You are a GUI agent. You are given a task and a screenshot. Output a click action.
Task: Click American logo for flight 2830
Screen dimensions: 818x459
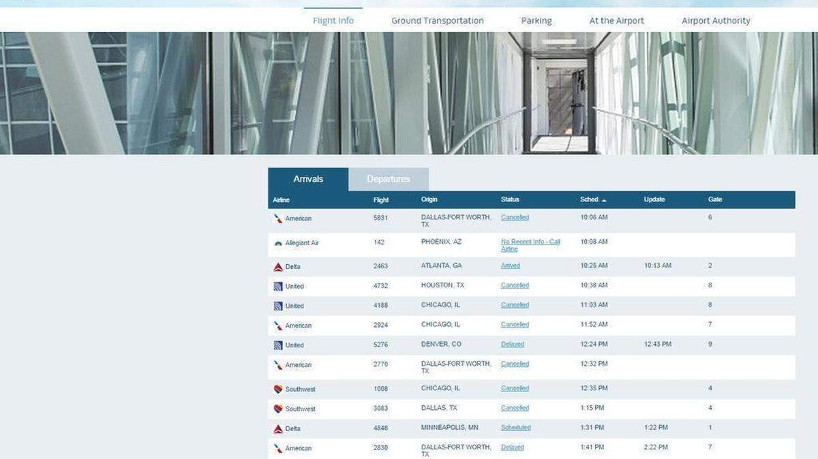278,449
